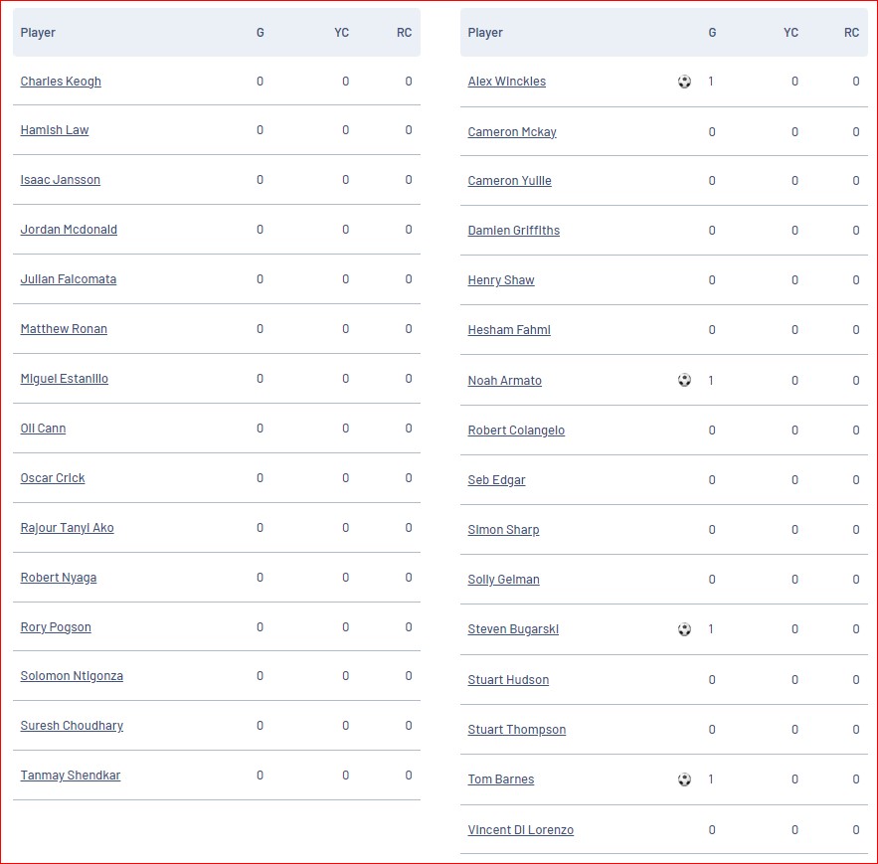Click the left table's Player column header
Image resolution: width=878 pixels, height=864 pixels.
(x=38, y=33)
